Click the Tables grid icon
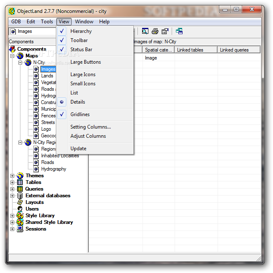The image size is (273, 273). tap(20, 182)
